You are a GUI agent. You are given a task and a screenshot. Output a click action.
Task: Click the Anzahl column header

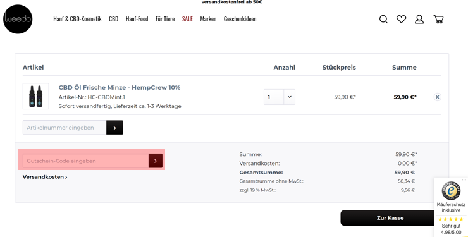(x=284, y=68)
